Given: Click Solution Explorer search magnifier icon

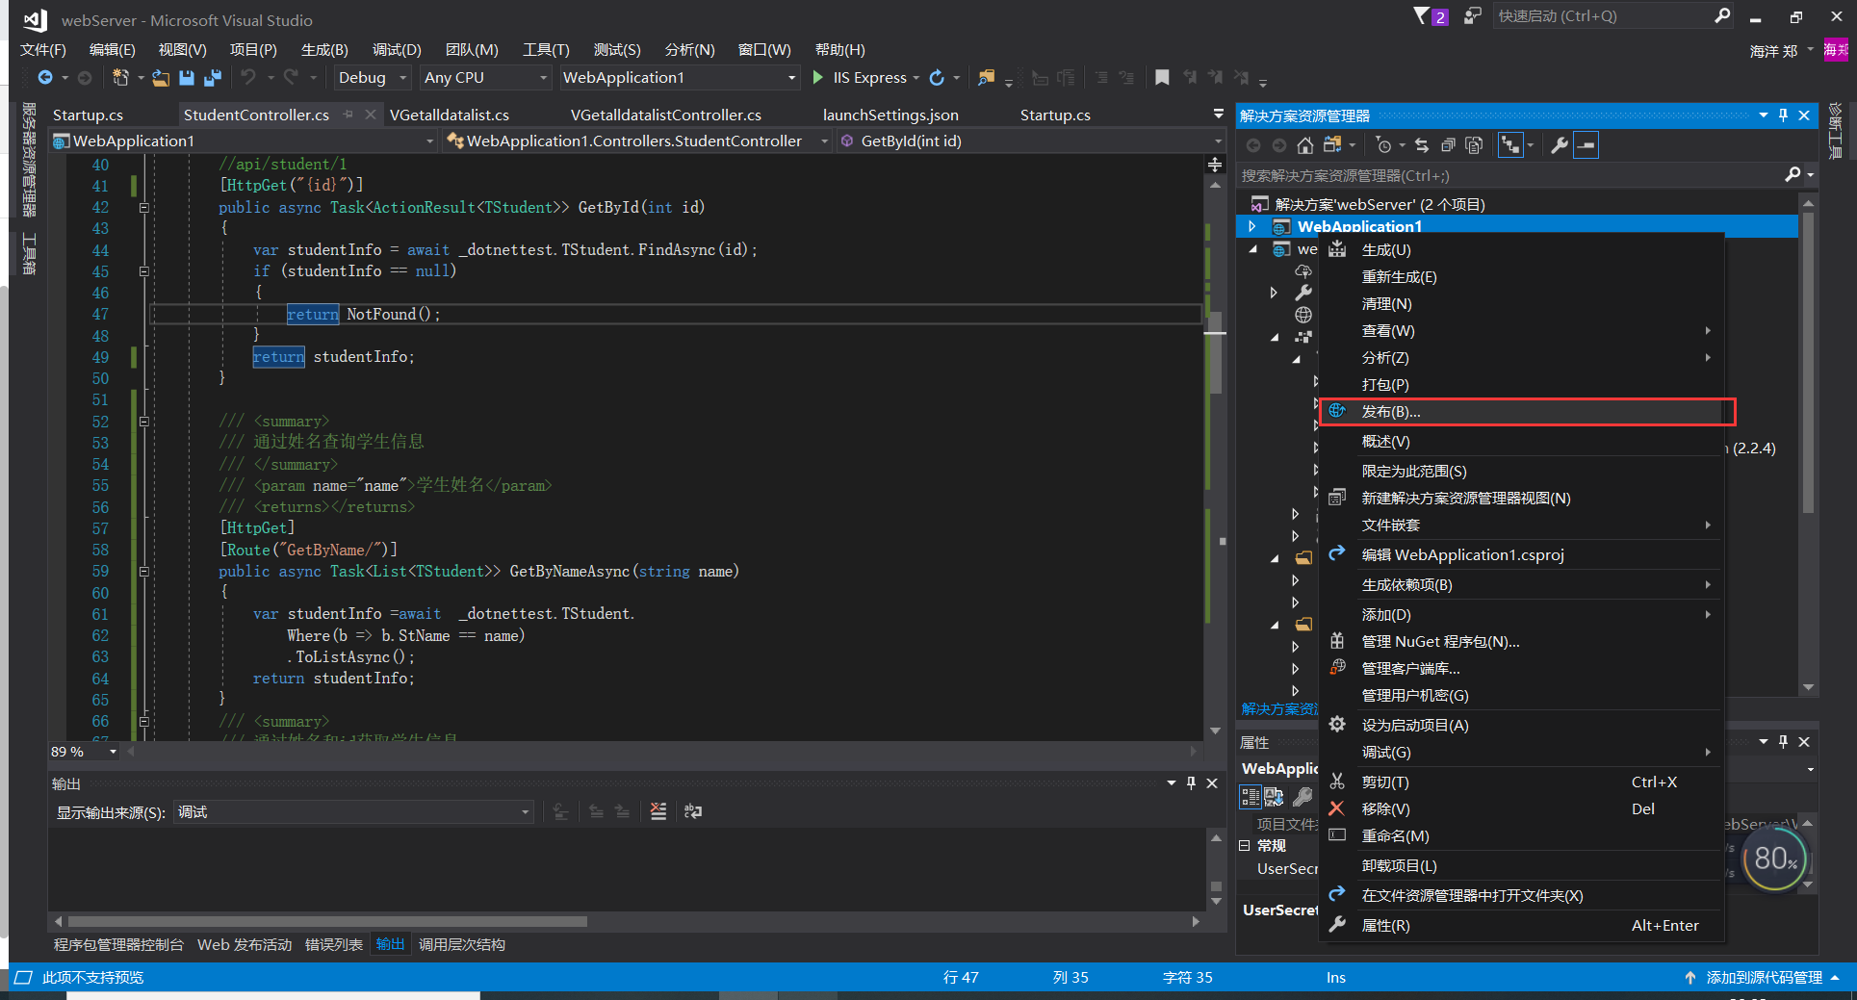Looking at the screenshot, I should point(1793,174).
